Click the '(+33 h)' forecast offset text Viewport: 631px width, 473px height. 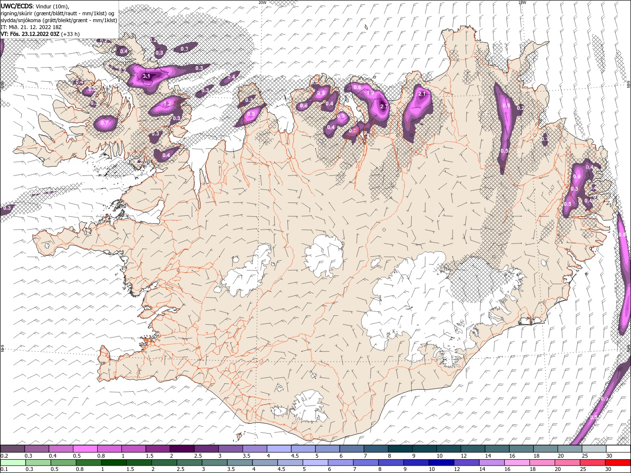tap(71, 34)
